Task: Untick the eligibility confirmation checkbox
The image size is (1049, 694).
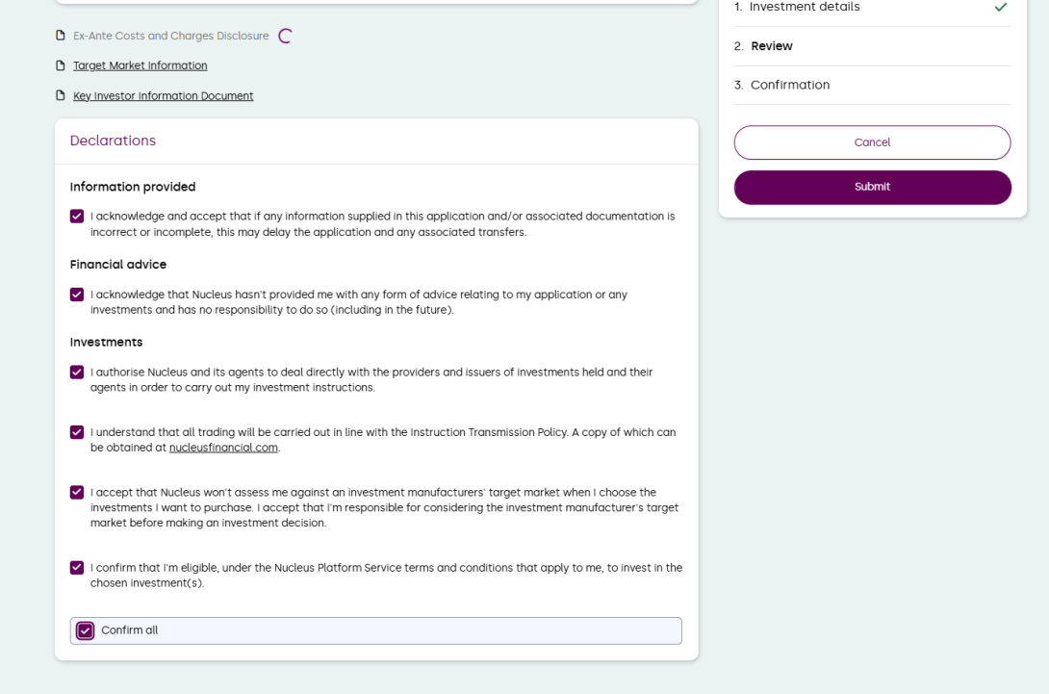Action: (x=77, y=568)
